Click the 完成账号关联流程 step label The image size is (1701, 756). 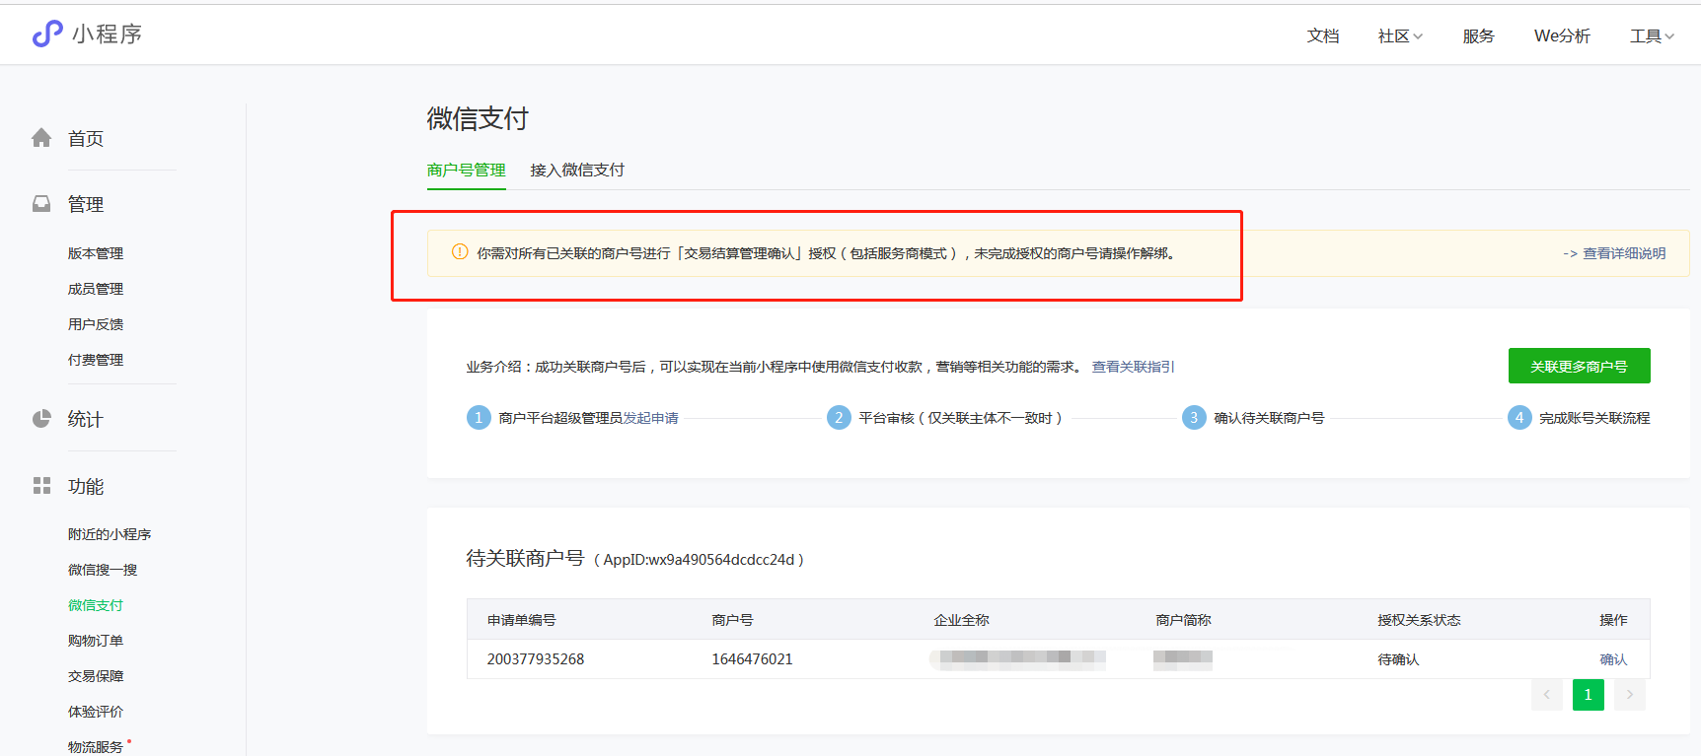pos(1594,418)
